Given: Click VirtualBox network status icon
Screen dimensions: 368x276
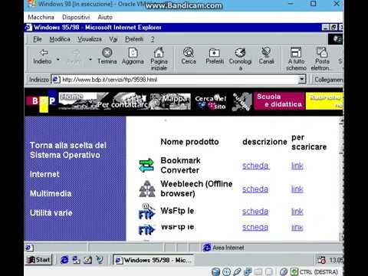Looking at the screenshot, I should [x=248, y=271].
